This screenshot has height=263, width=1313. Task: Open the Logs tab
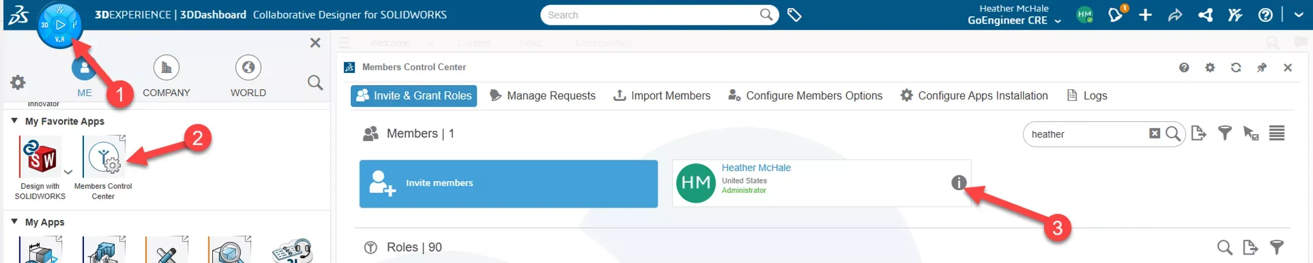tap(1087, 95)
